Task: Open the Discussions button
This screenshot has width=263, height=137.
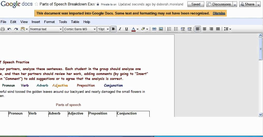Action: coord(220,4)
